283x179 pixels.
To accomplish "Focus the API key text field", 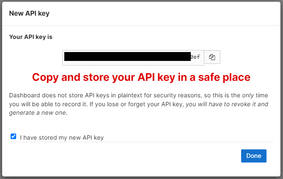I will click(x=133, y=58).
